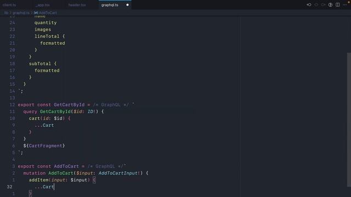Viewport: 351px width, 197px height.
Task: Click line number 12 in the gutter
Action: point(12,105)
